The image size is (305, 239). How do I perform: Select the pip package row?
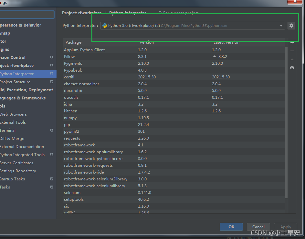pyautogui.click(x=174, y=125)
